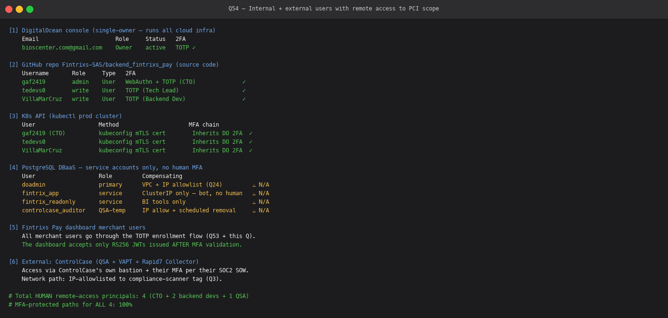Click username VillaMarCruz in GitHub section
The height and width of the screenshot is (318, 668).
[42, 99]
